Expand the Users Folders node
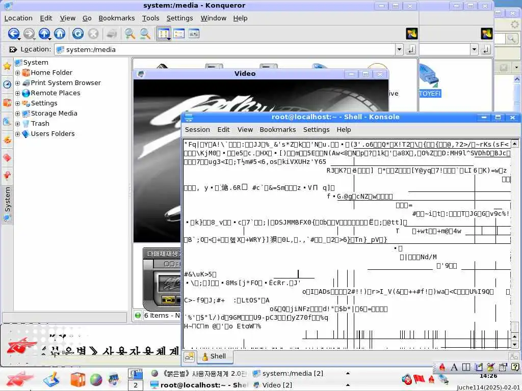Image resolution: width=522 pixels, height=391 pixels. coord(18,134)
